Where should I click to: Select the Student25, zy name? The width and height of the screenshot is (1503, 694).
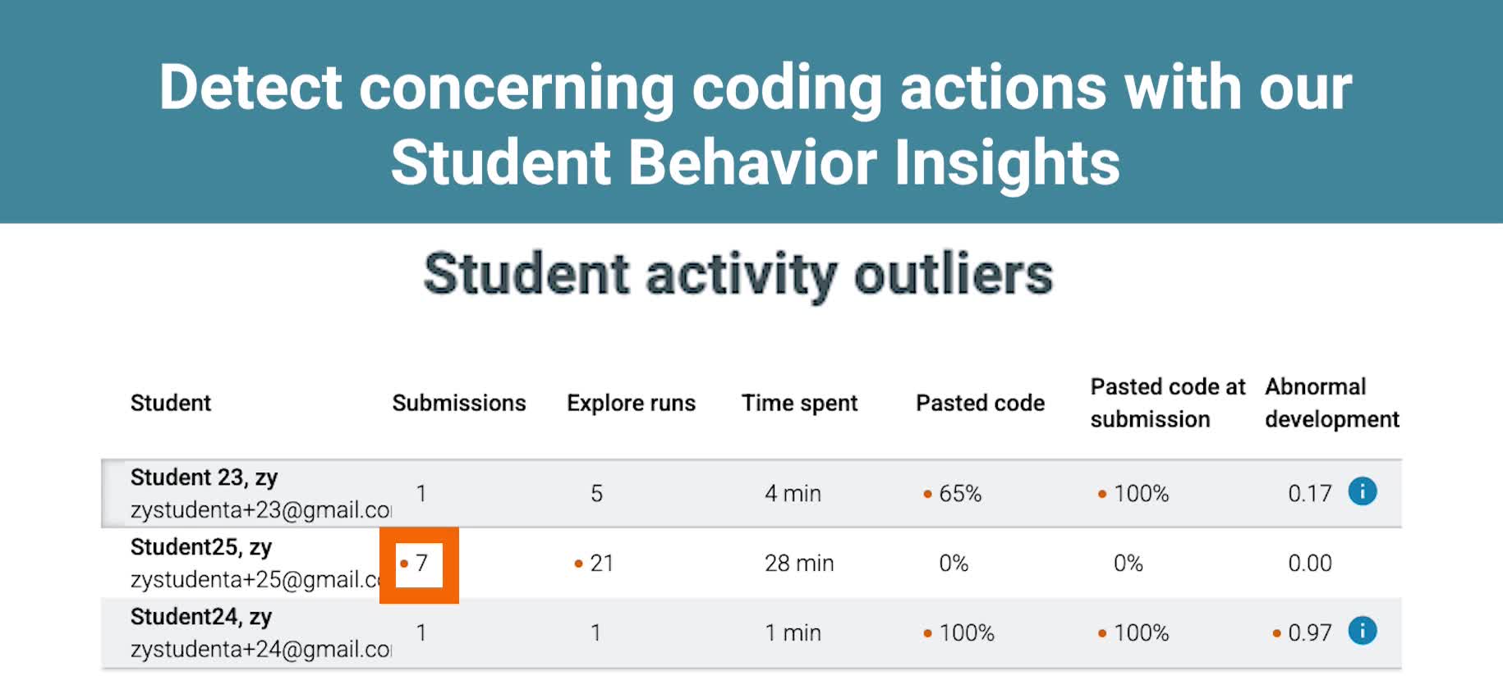200,547
